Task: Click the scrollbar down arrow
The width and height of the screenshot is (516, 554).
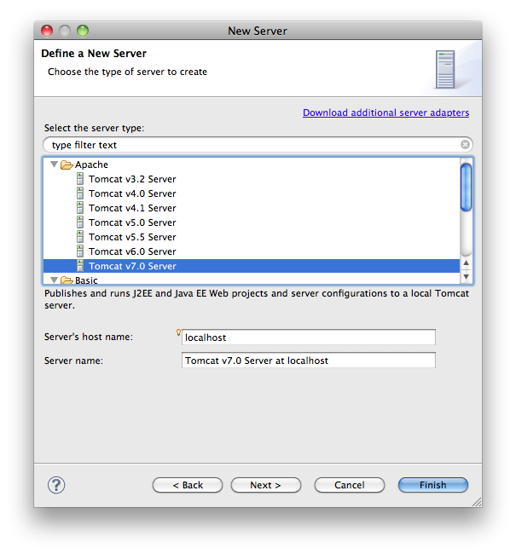Action: [x=467, y=276]
